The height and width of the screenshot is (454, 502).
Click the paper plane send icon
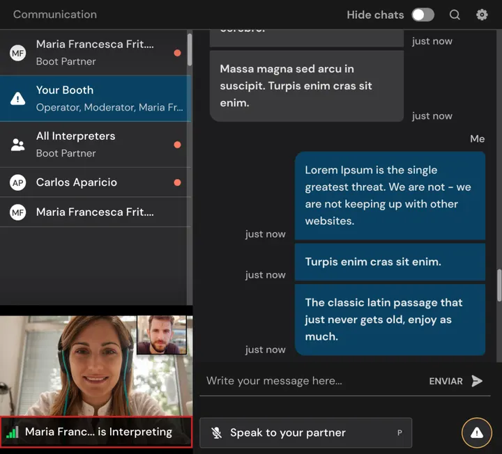[x=477, y=381]
